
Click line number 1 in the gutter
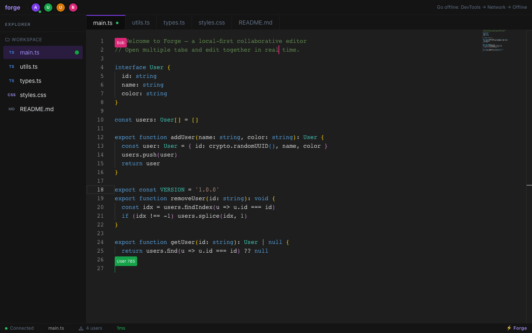pos(102,41)
